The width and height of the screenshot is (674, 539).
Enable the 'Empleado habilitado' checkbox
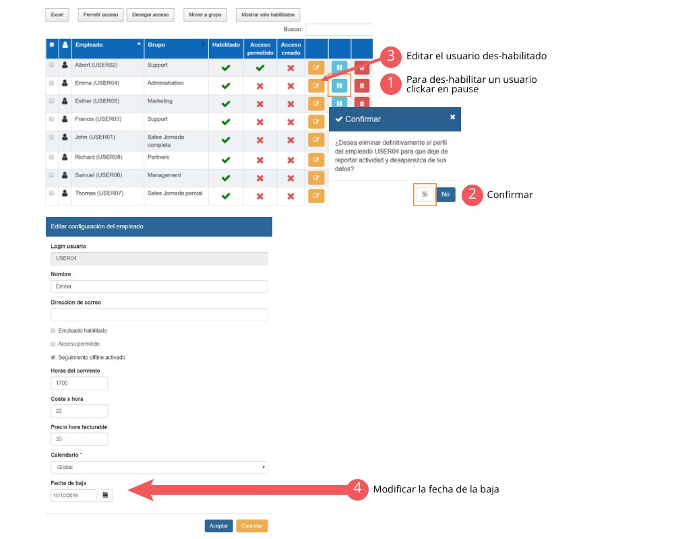(x=53, y=330)
